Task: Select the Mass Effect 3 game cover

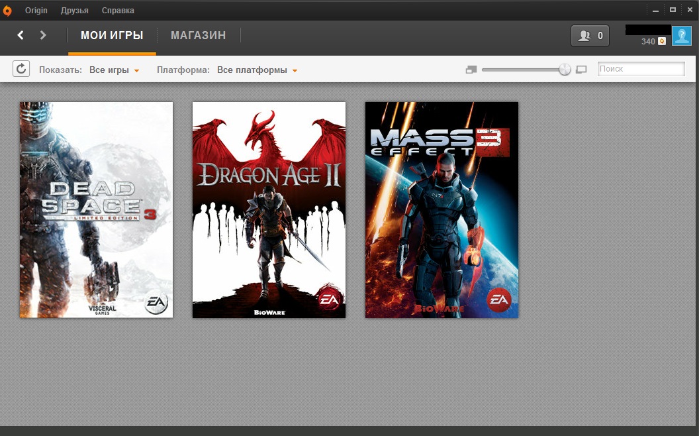Action: tap(442, 210)
